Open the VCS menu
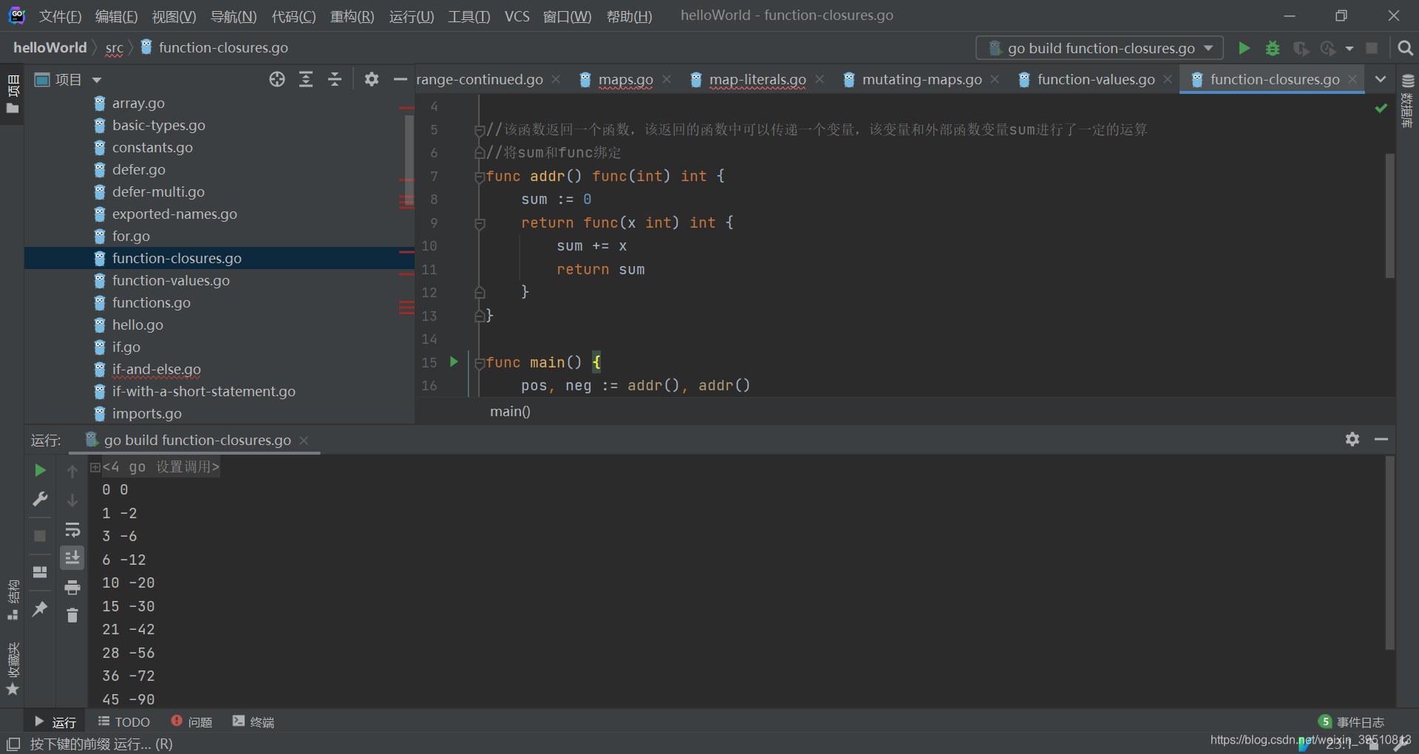 [x=517, y=16]
